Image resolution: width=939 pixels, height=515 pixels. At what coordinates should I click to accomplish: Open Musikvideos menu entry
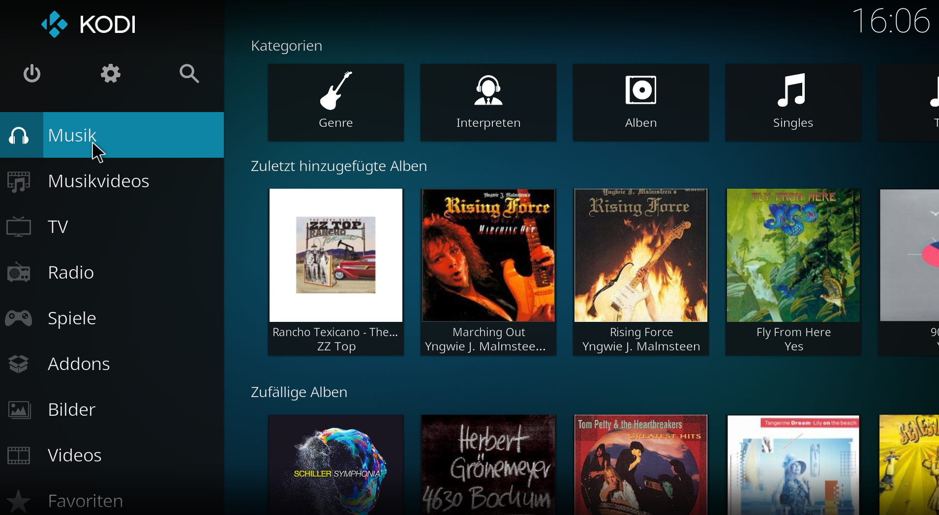click(112, 181)
